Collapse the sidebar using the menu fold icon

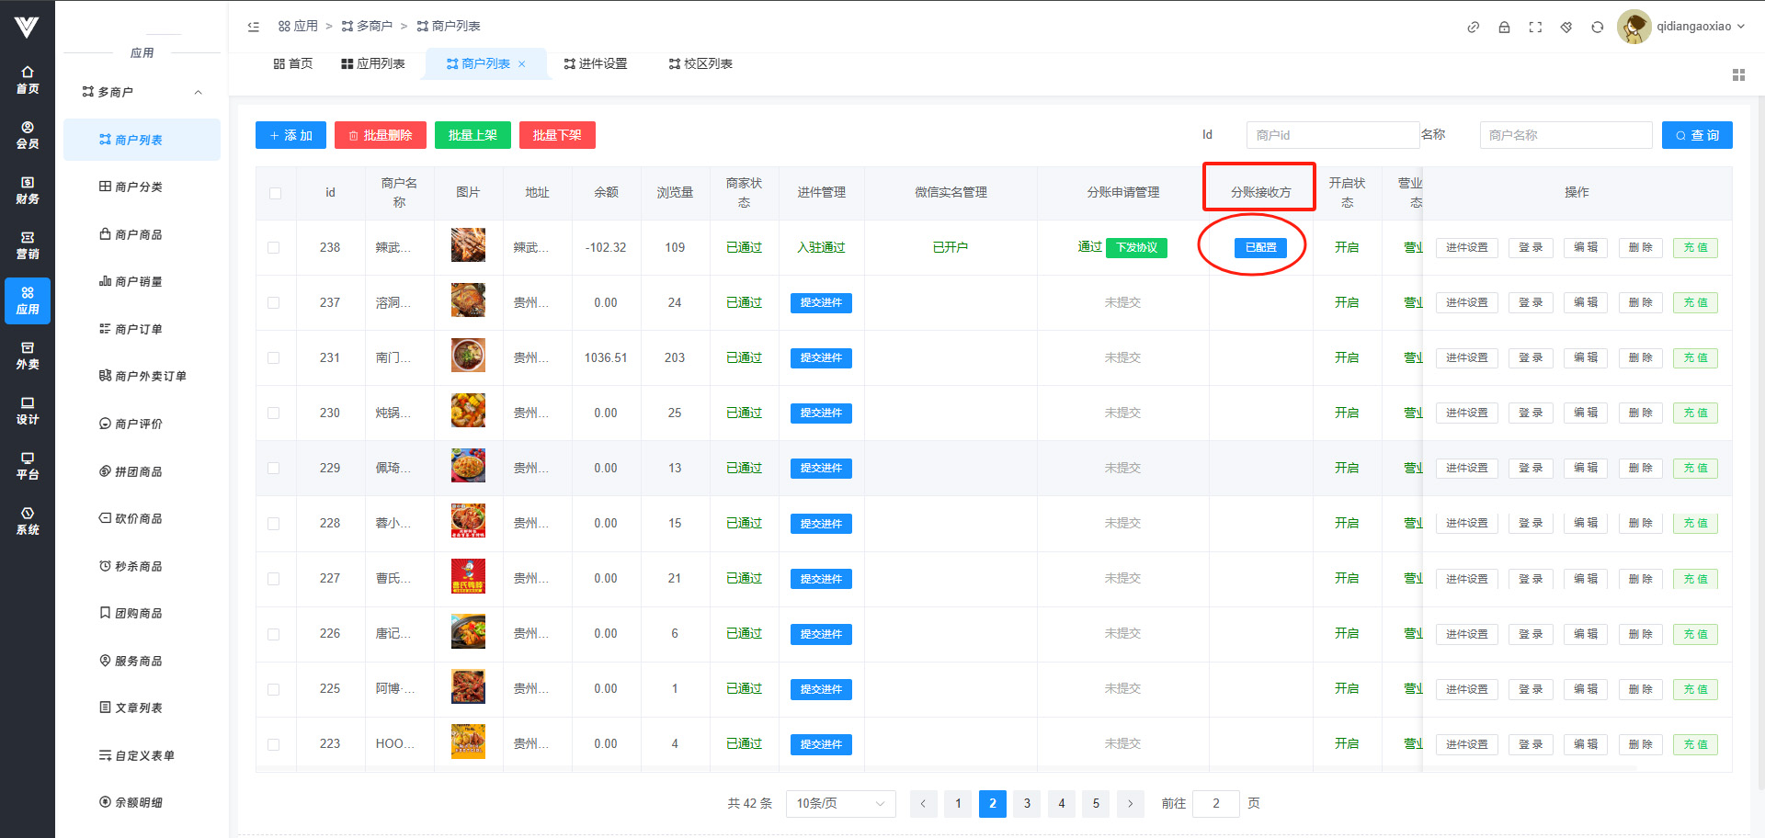tap(254, 27)
